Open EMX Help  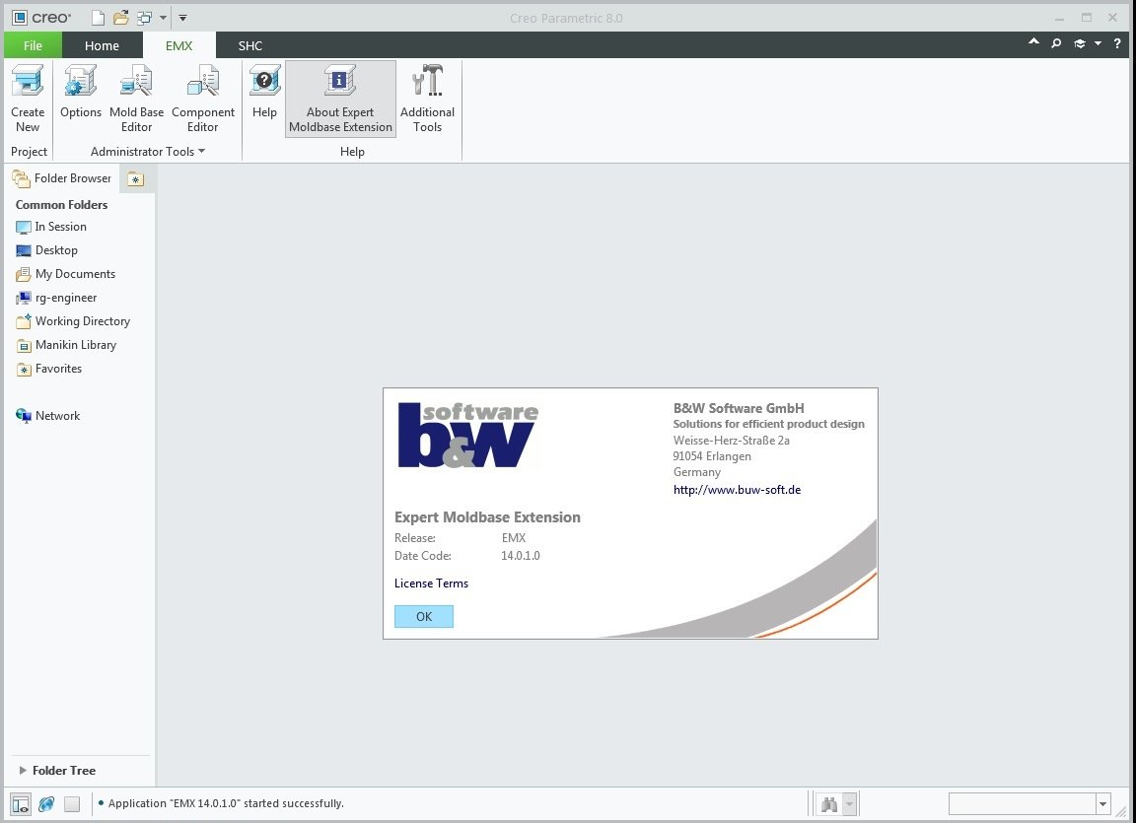pos(264,92)
